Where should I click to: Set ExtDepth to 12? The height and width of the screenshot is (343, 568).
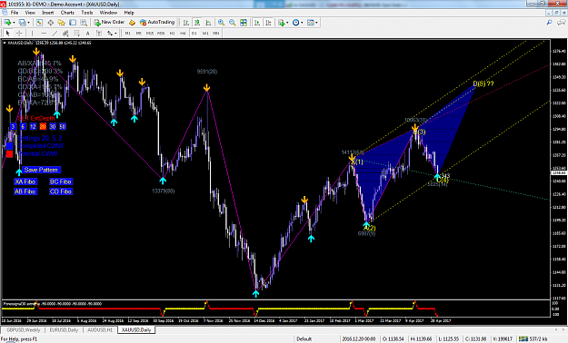click(33, 126)
